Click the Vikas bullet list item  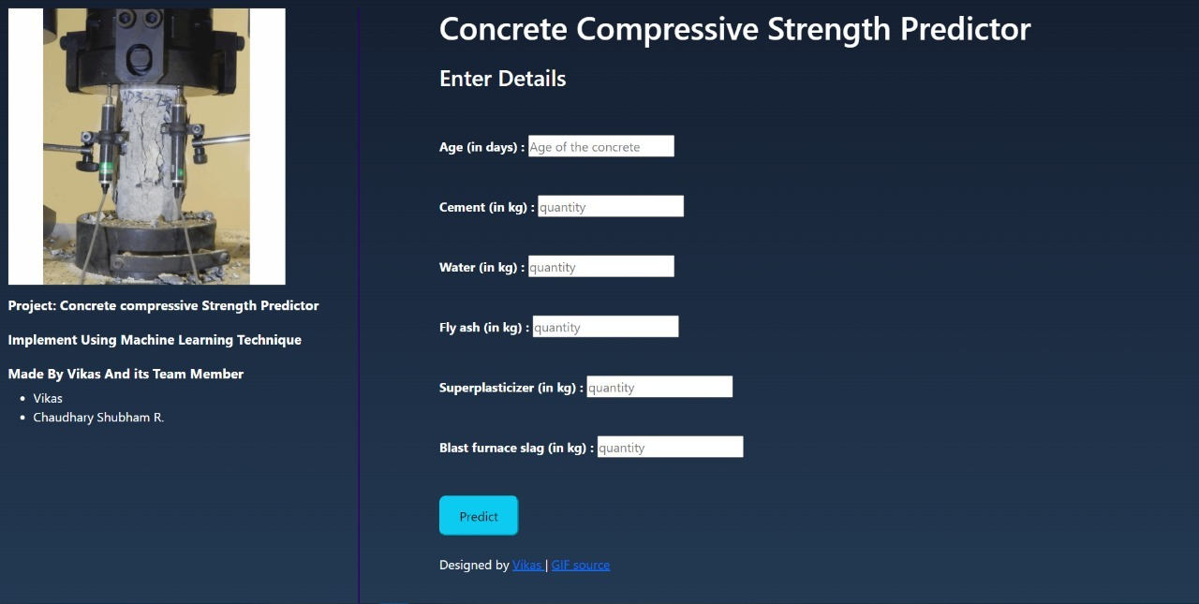pos(48,398)
